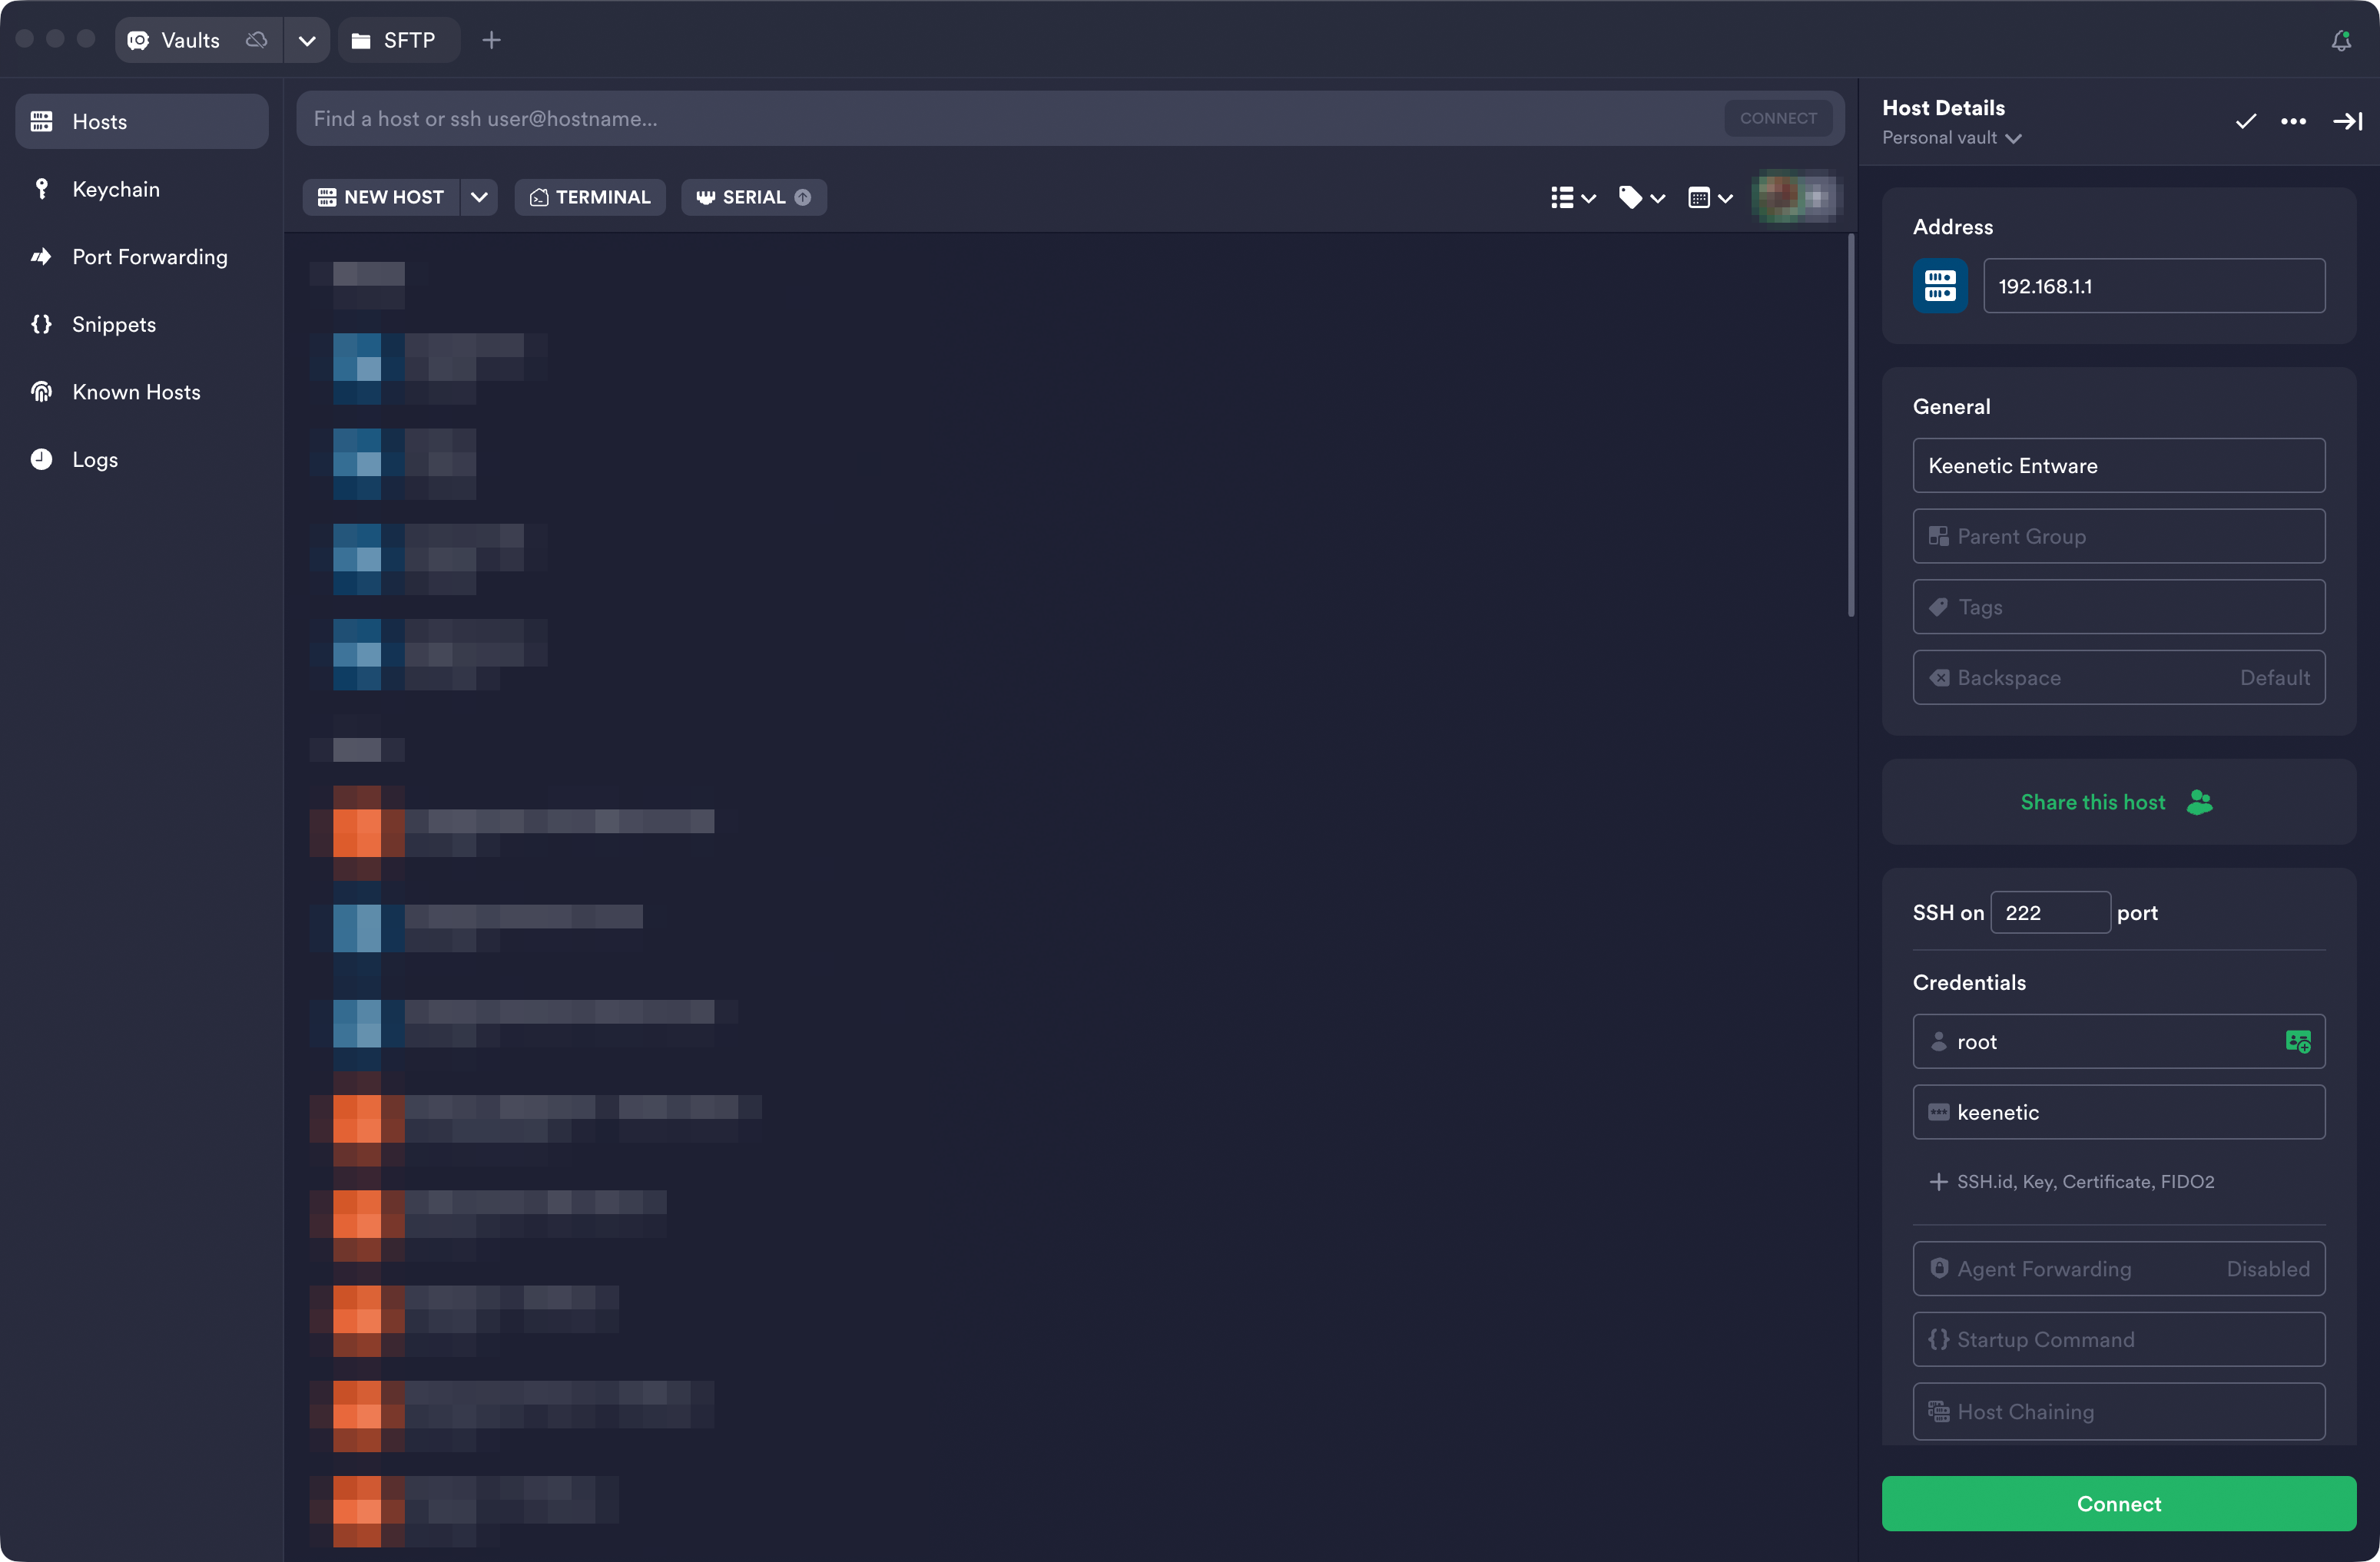
Task: Select the Parent Group field
Action: pos(2118,537)
